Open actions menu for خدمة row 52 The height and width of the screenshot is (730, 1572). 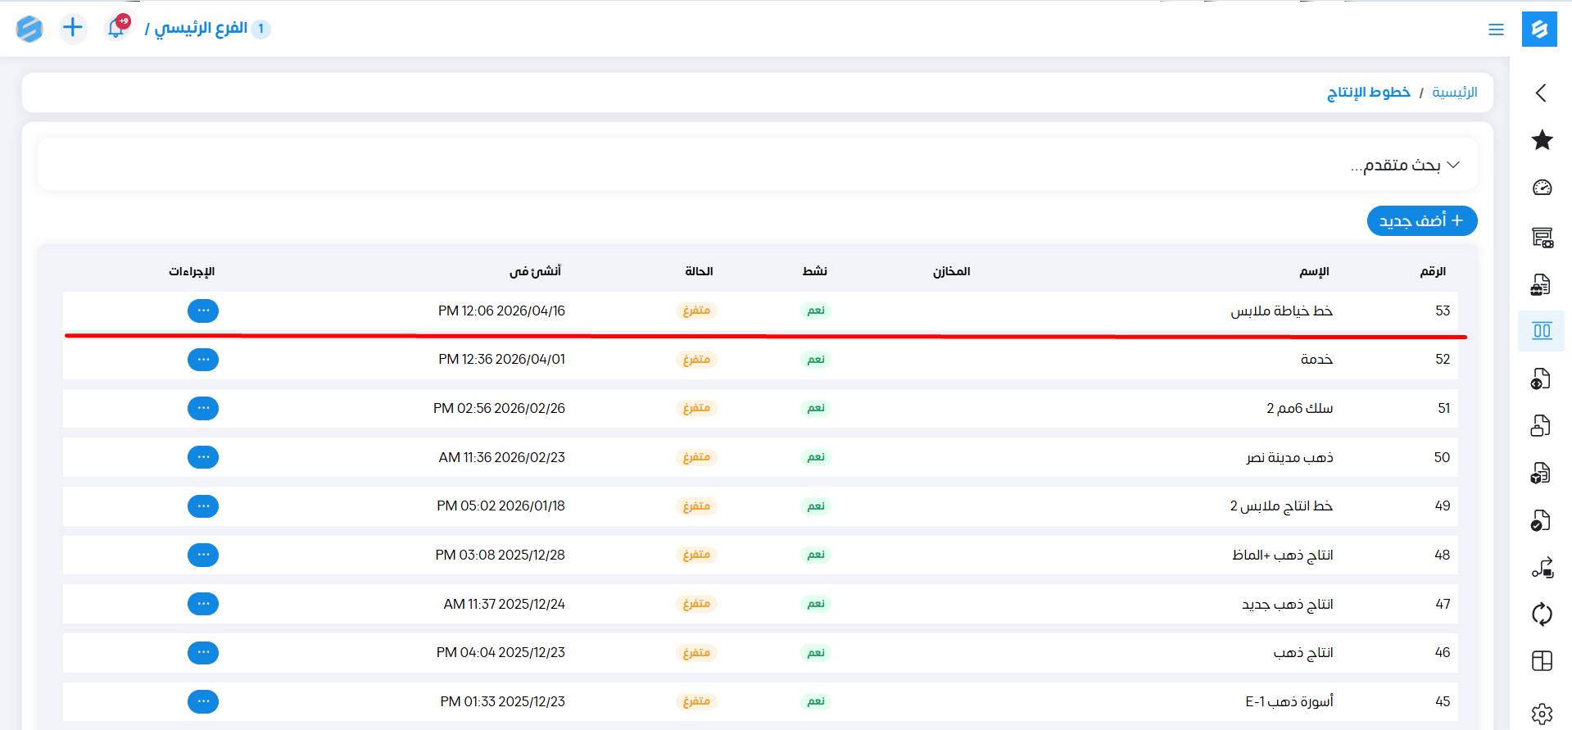click(203, 360)
